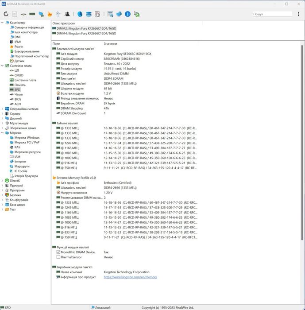Click the flat chip icon in the toolbar
This screenshot has width=305, height=310.
[x=23, y=14]
